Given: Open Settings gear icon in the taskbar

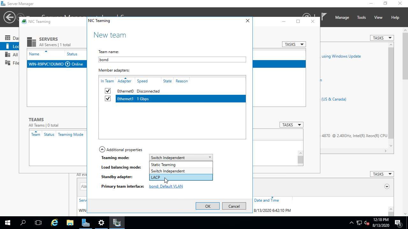Looking at the screenshot, I should click(101, 223).
